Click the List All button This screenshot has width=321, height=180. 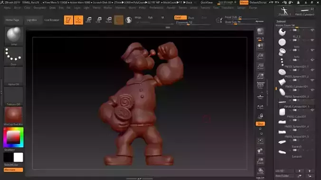point(284,171)
